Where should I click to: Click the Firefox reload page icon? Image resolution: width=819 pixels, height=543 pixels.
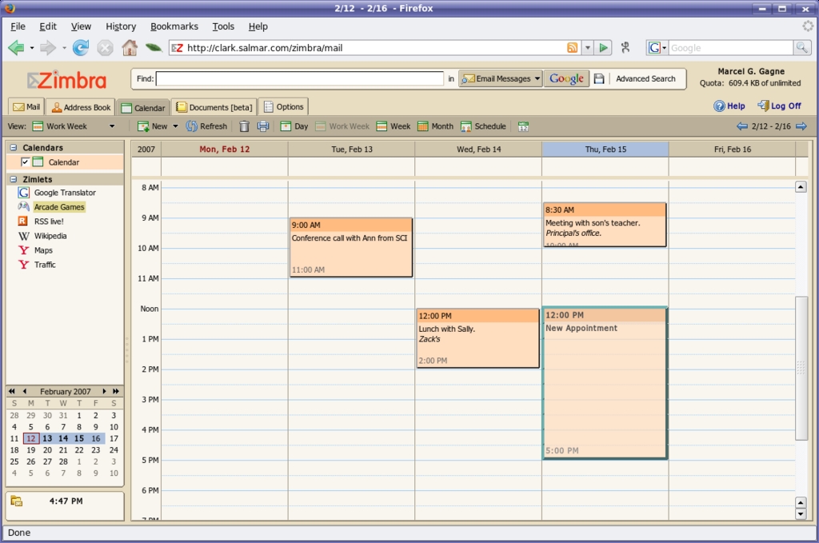(81, 48)
